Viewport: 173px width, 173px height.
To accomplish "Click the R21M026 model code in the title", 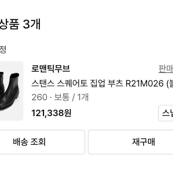I will (145, 83).
